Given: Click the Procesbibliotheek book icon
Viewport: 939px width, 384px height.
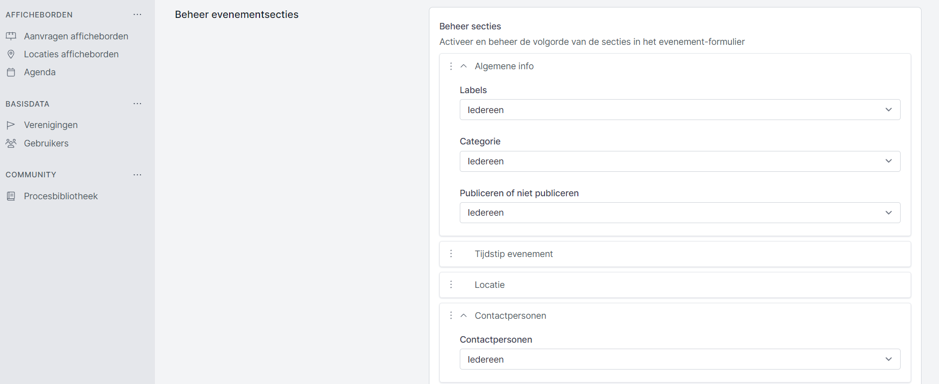Looking at the screenshot, I should click(x=11, y=196).
